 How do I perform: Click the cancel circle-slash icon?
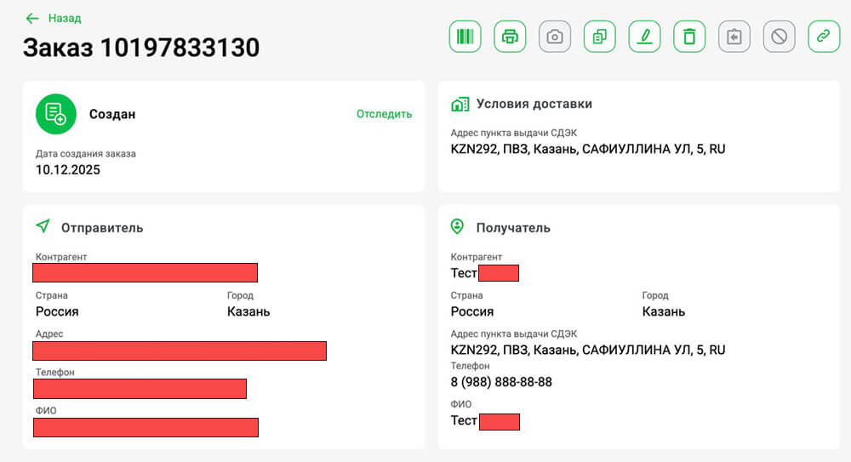pyautogui.click(x=780, y=37)
